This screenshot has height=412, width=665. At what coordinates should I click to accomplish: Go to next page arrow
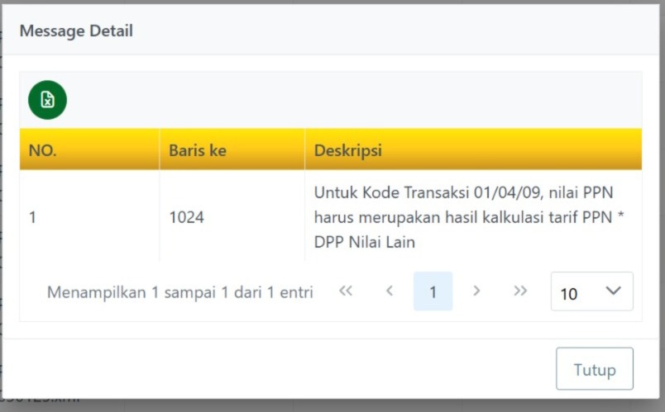pos(476,291)
